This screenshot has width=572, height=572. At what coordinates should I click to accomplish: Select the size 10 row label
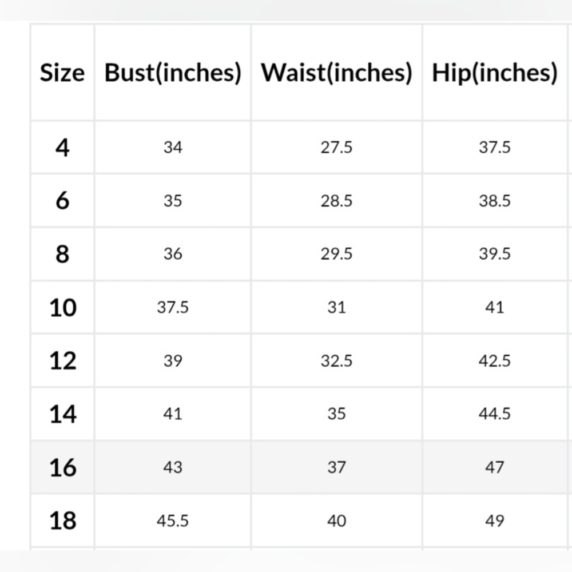63,307
